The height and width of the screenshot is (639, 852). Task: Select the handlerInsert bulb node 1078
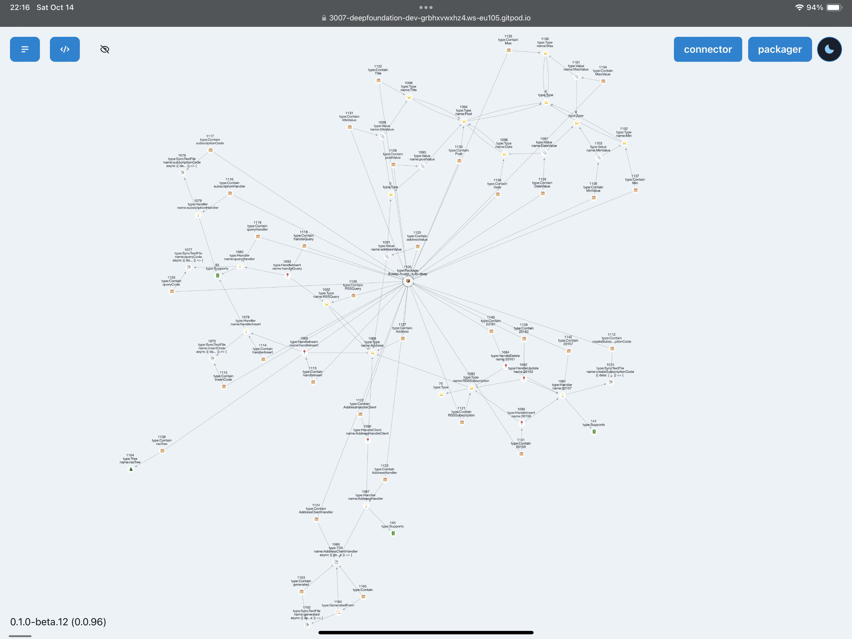coord(246,331)
